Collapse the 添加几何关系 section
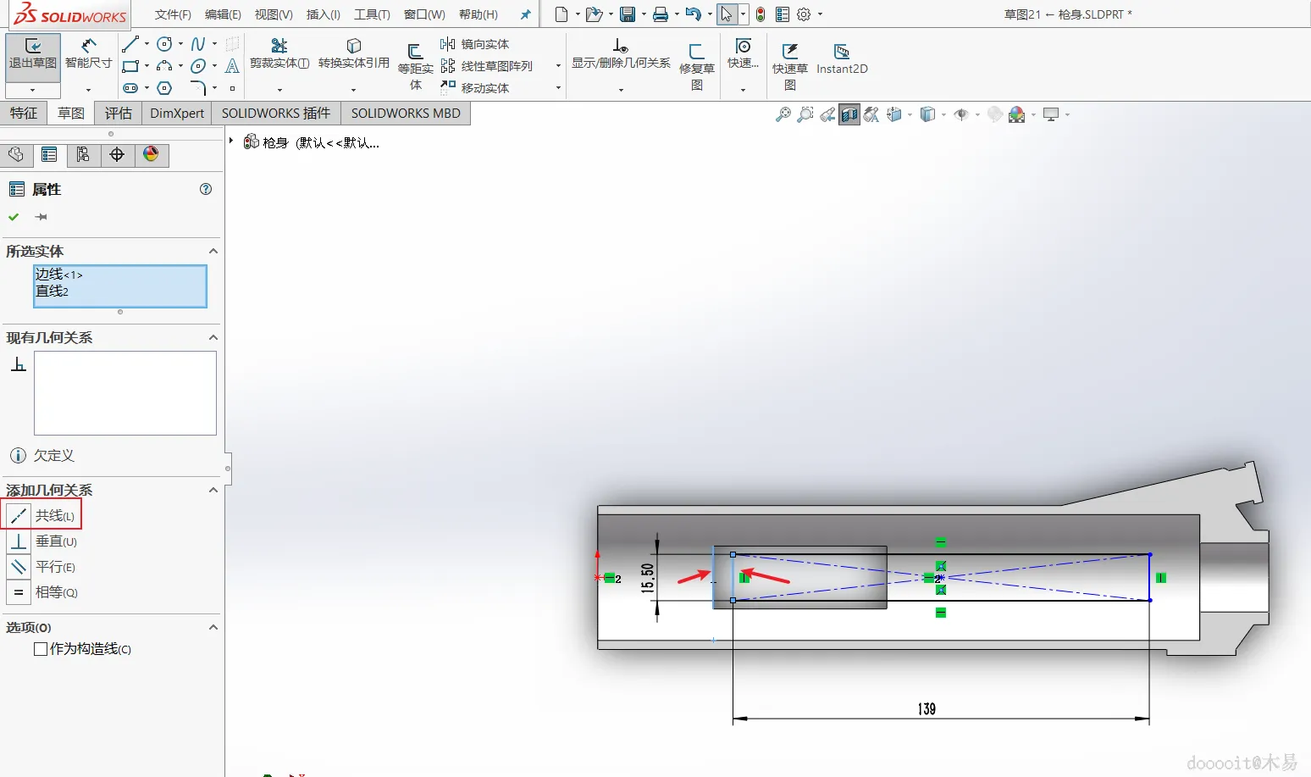Viewport: 1311px width, 777px height. (x=213, y=490)
